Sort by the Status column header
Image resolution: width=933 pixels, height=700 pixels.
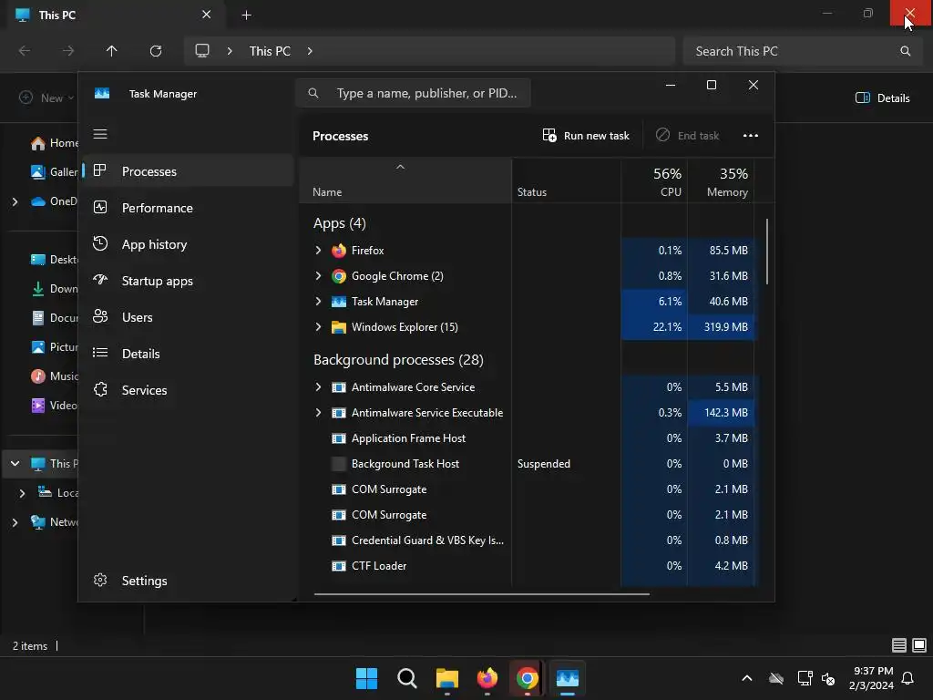(566, 181)
